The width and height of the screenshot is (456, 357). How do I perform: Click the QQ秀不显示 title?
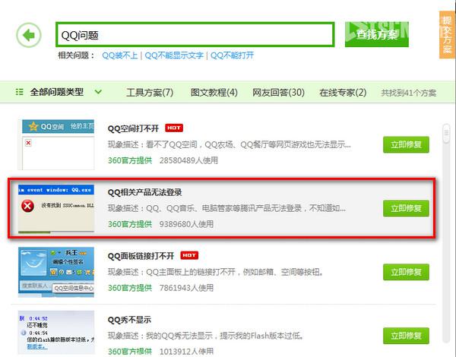pyautogui.click(x=129, y=320)
